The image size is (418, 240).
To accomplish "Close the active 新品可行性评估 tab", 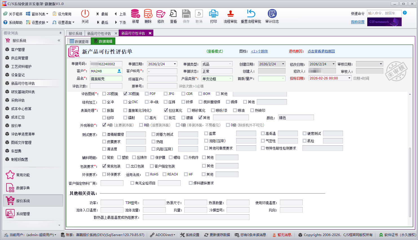I will (x=150, y=33).
